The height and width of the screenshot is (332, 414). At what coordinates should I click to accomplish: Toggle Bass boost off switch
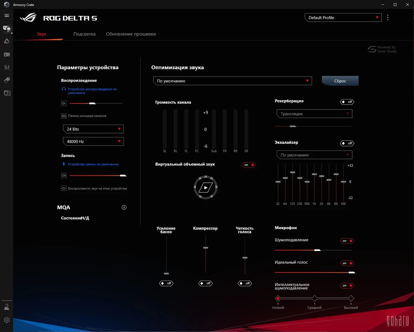(166, 283)
